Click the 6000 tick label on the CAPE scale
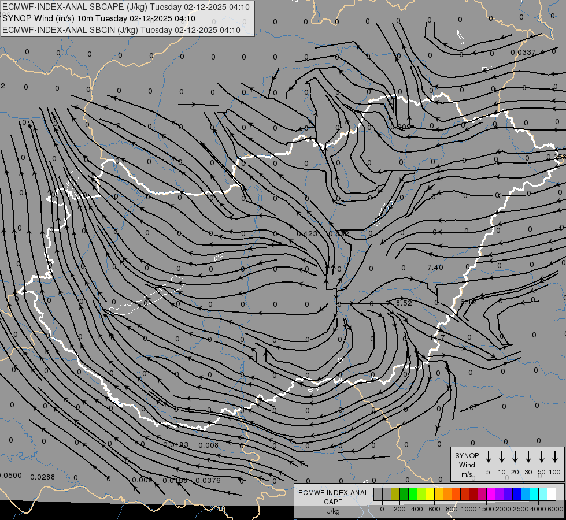Screen dimensions: 566x520 tap(556, 509)
